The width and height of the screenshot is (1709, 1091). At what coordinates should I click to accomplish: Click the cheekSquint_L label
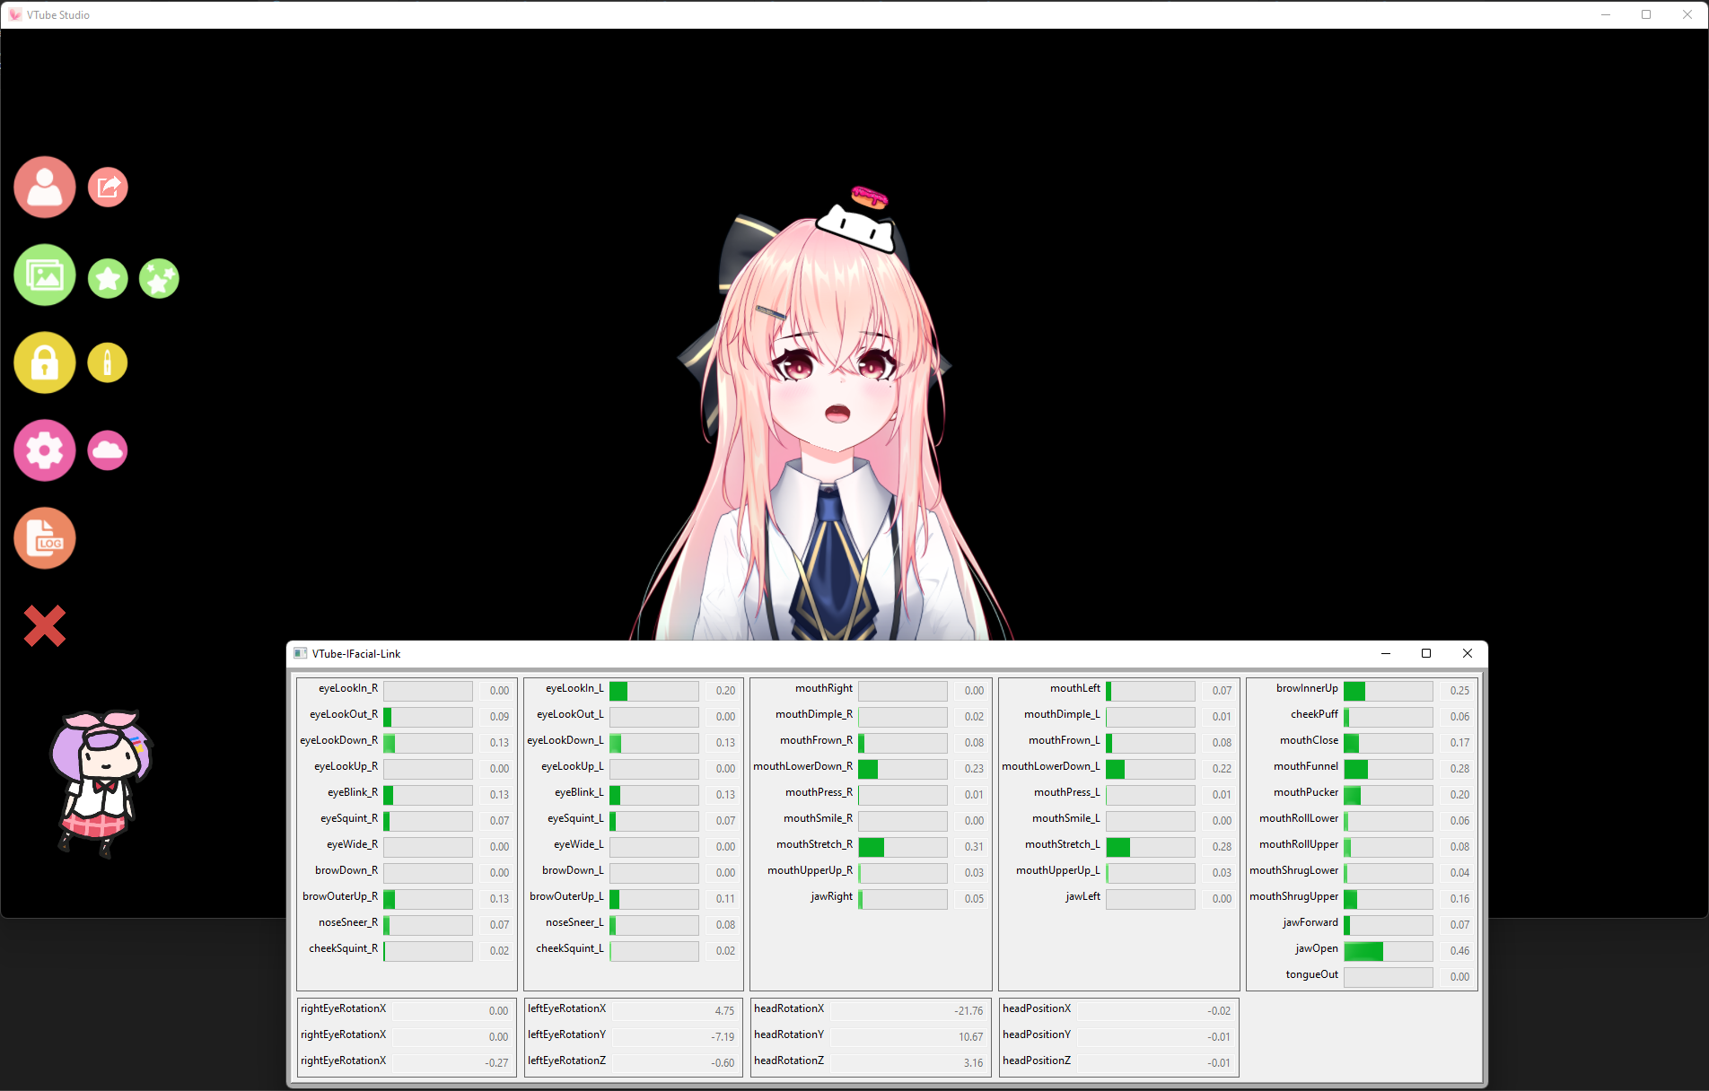pyautogui.click(x=570, y=948)
